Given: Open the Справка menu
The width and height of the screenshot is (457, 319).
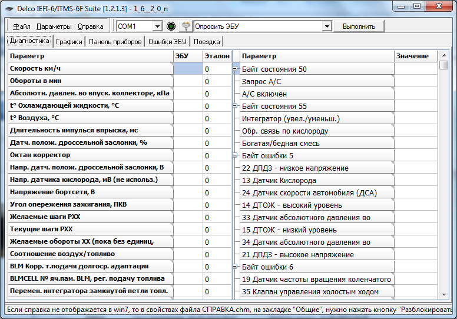Looking at the screenshot, I should pos(90,26).
